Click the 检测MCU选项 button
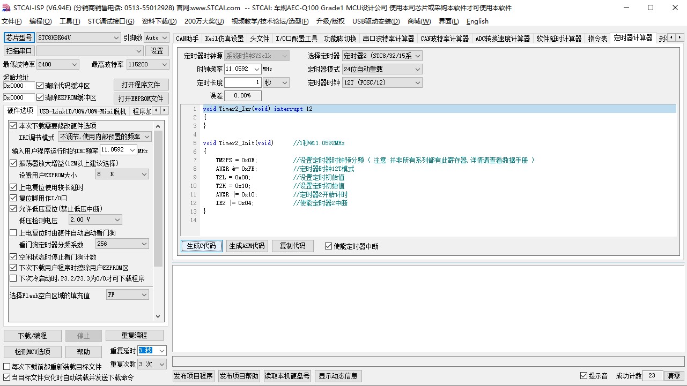 pos(32,352)
